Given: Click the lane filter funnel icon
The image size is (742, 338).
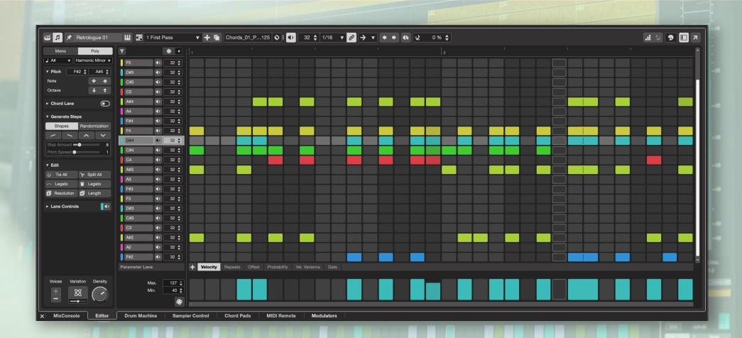Looking at the screenshot, I should [122, 51].
